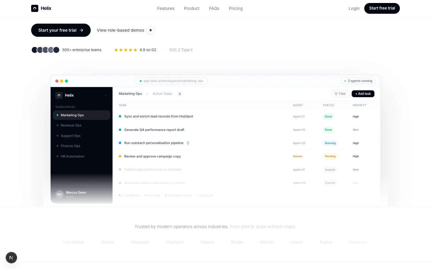Viewport: 431px width, 269px height.
Task: Click the AGENT column header
Action: click(x=298, y=105)
